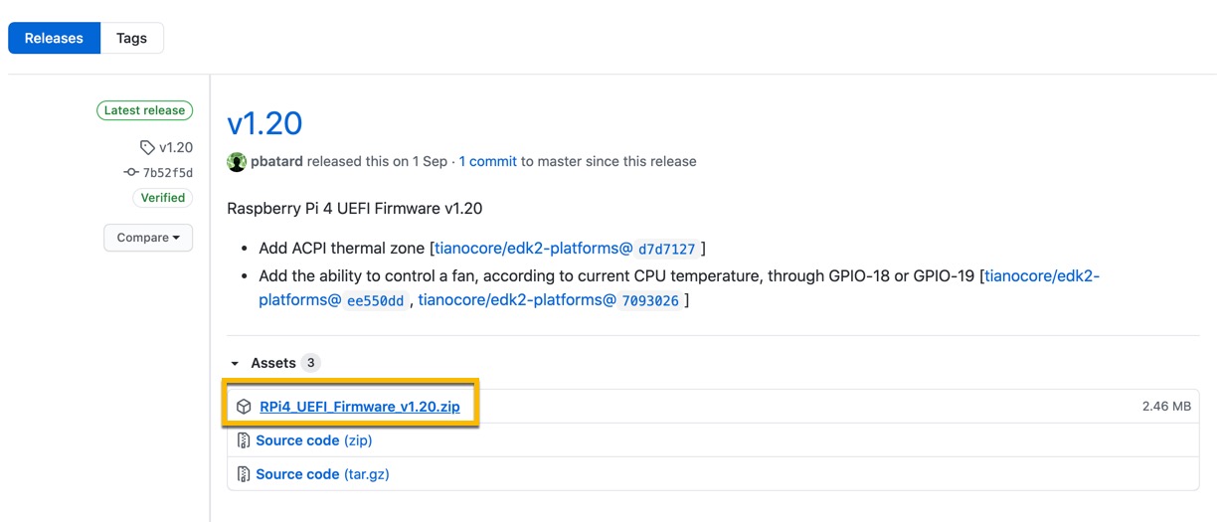Open the '1 commit' link
Screen dimensions: 1223x522
point(487,161)
